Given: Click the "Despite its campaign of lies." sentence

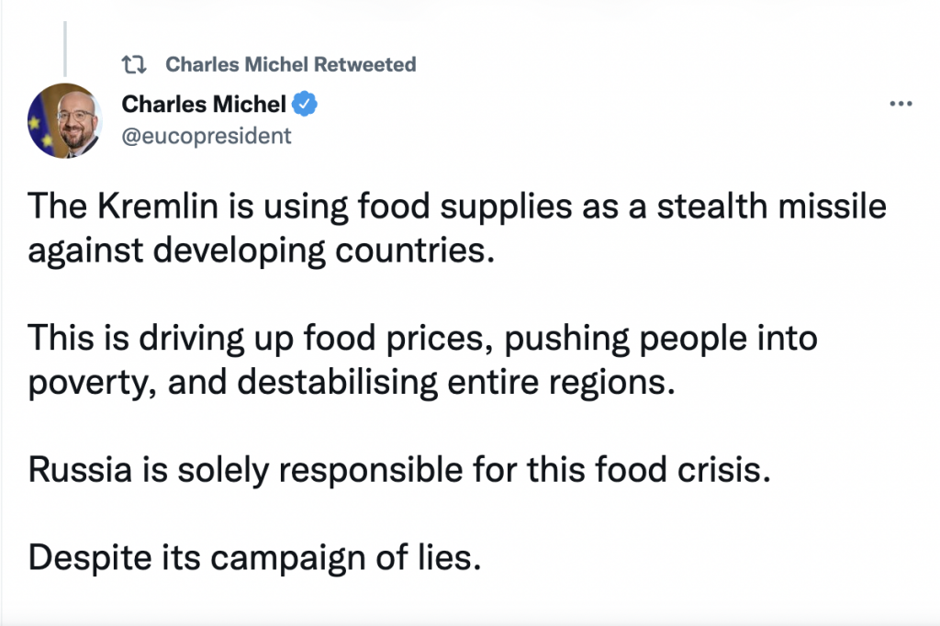Looking at the screenshot, I should click(x=255, y=558).
